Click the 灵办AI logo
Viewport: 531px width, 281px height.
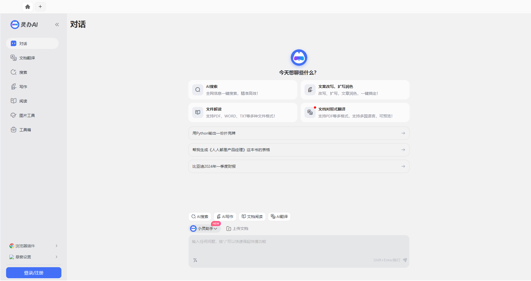(x=24, y=25)
